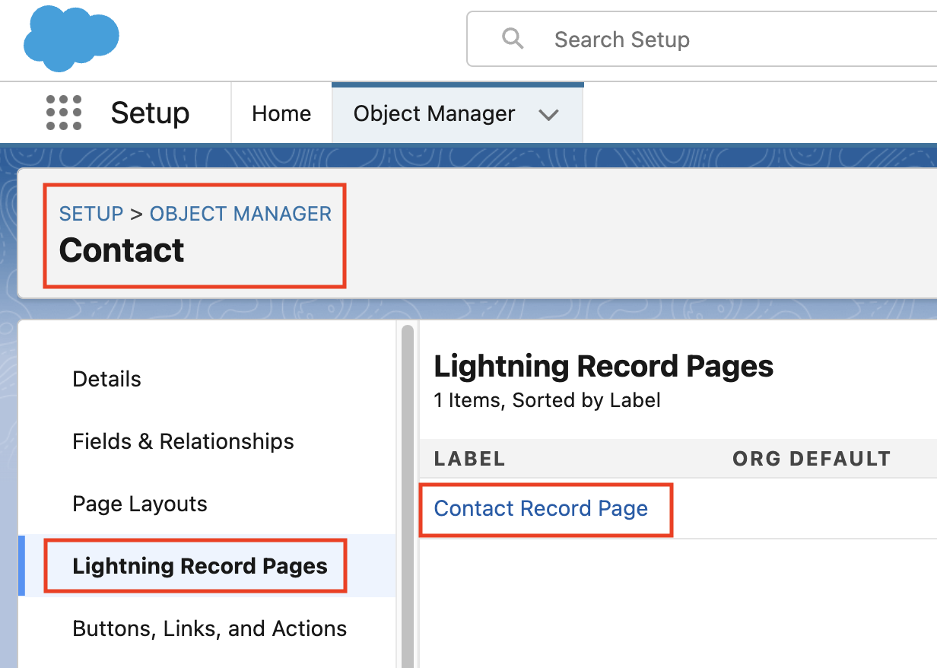Click the Salesforce cloud logo
This screenshot has width=937, height=668.
point(71,38)
